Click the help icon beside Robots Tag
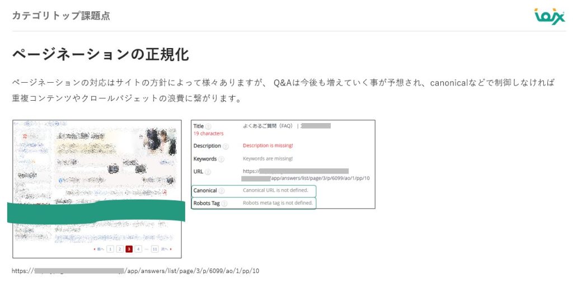 [x=224, y=203]
